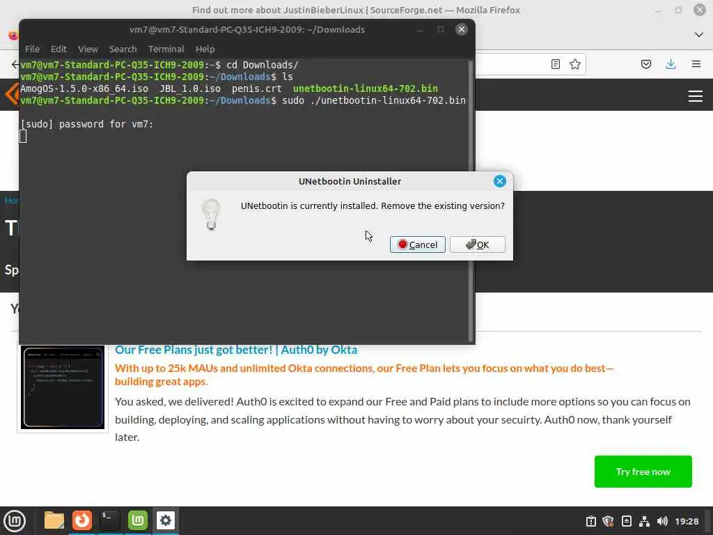
Task: Click the Auth0 ad thumbnail image
Action: pos(63,387)
